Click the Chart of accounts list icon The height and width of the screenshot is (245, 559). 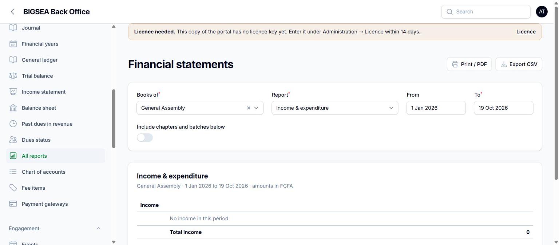pyautogui.click(x=13, y=172)
